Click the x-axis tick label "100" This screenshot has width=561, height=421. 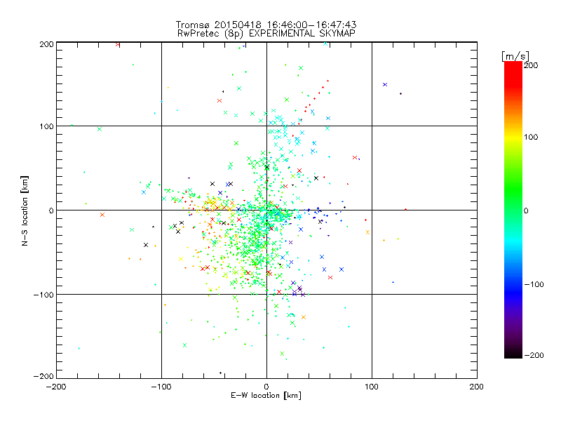tap(372, 387)
